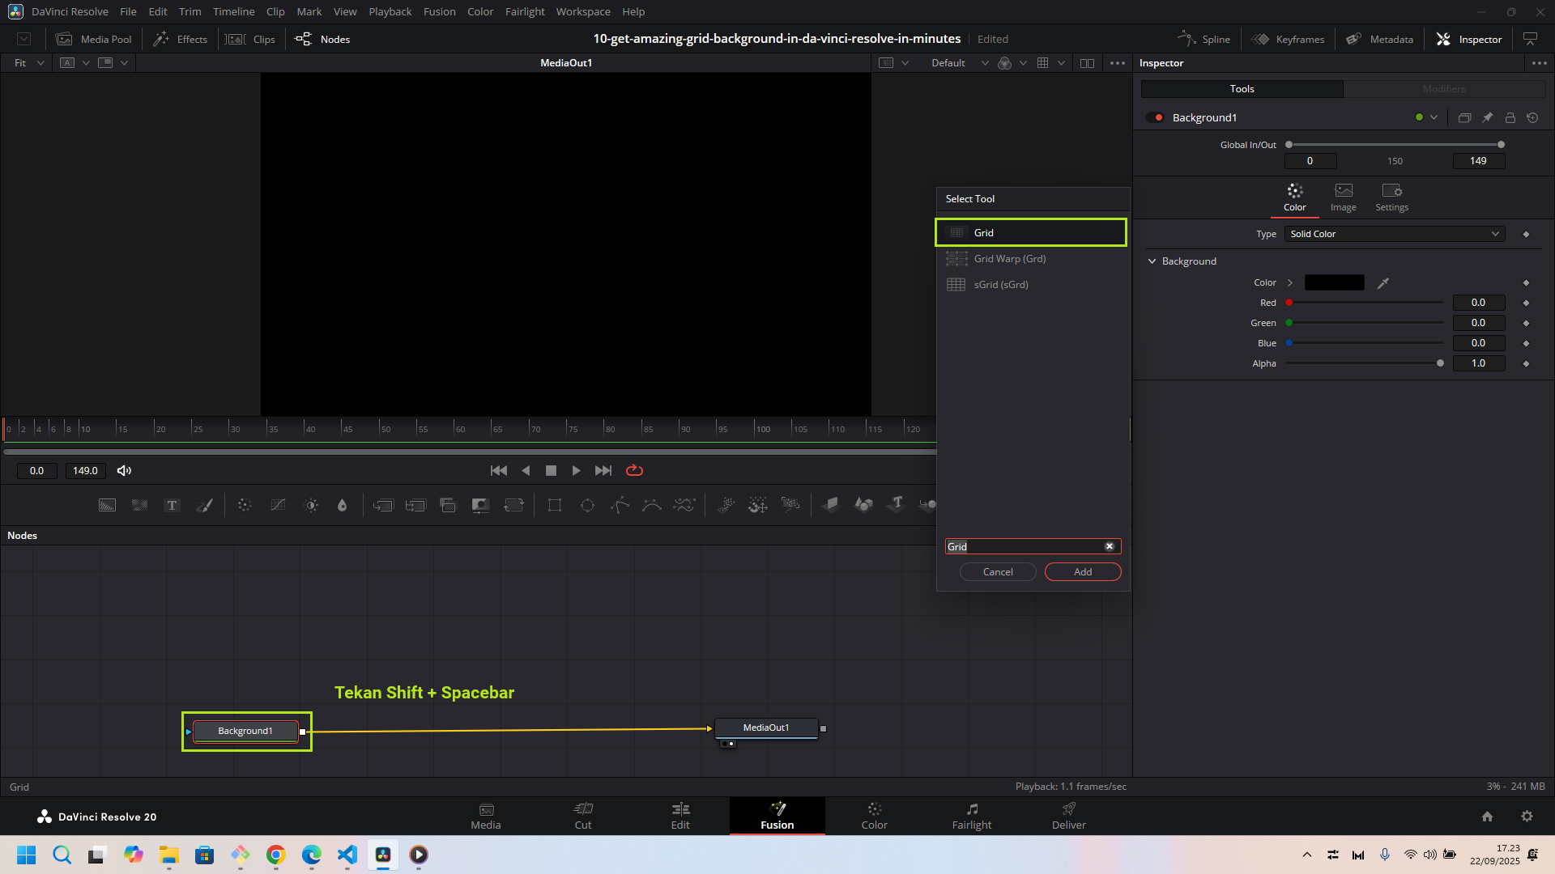
Task: Collapse the Background section
Action: click(1152, 261)
